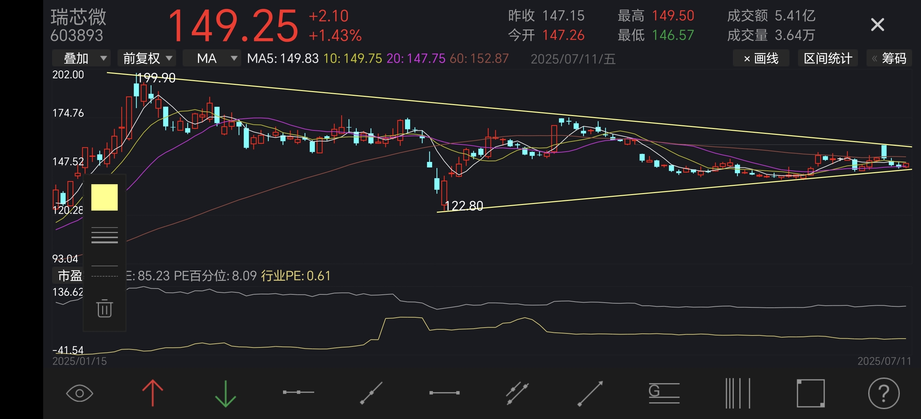Click the date 2025/07/11/五 label
921x419 pixels.
pyautogui.click(x=573, y=59)
